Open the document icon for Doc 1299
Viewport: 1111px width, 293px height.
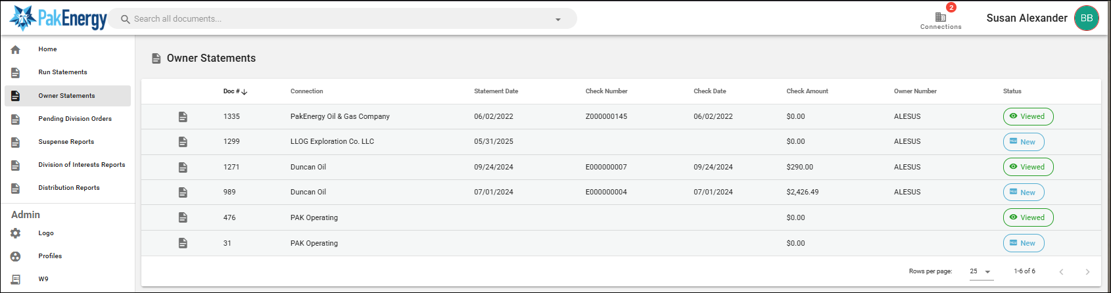(x=183, y=142)
